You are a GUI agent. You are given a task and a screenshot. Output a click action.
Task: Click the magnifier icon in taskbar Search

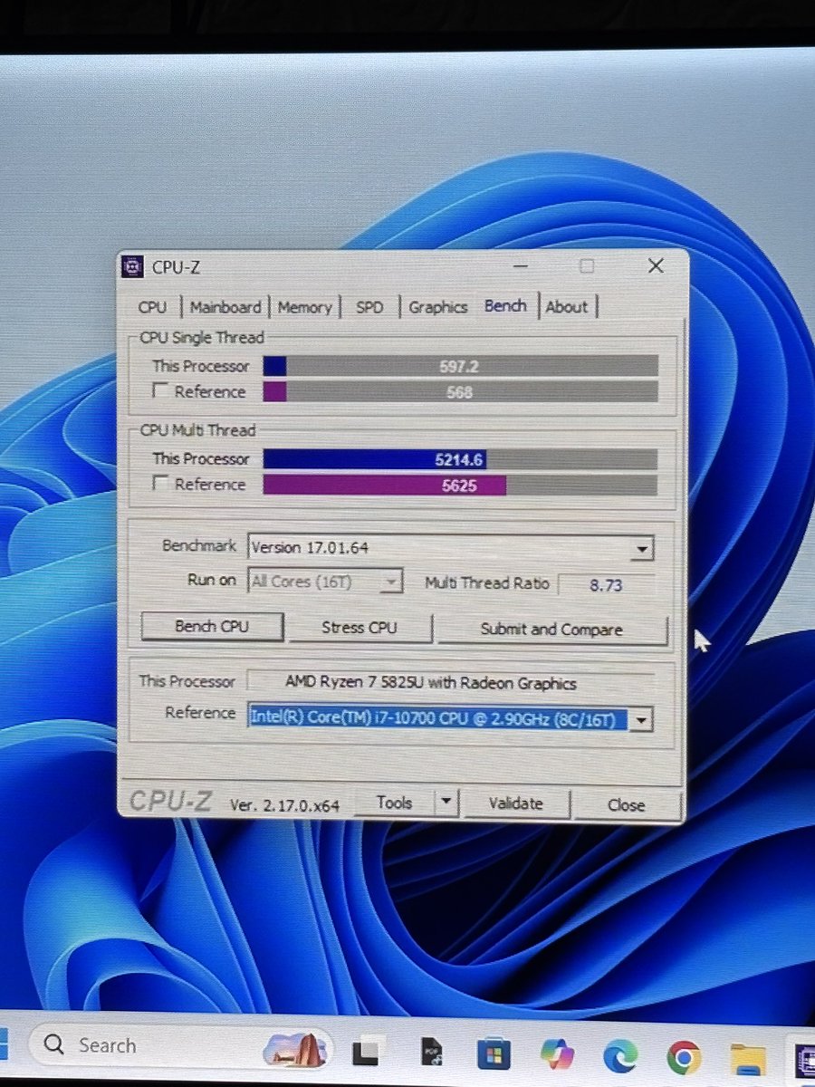pos(54,1044)
